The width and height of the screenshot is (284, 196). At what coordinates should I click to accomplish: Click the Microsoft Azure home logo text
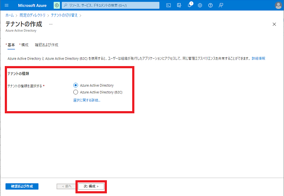click(x=32, y=5)
